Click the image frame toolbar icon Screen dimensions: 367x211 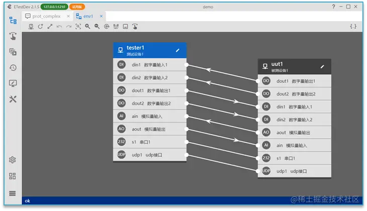coord(126,27)
